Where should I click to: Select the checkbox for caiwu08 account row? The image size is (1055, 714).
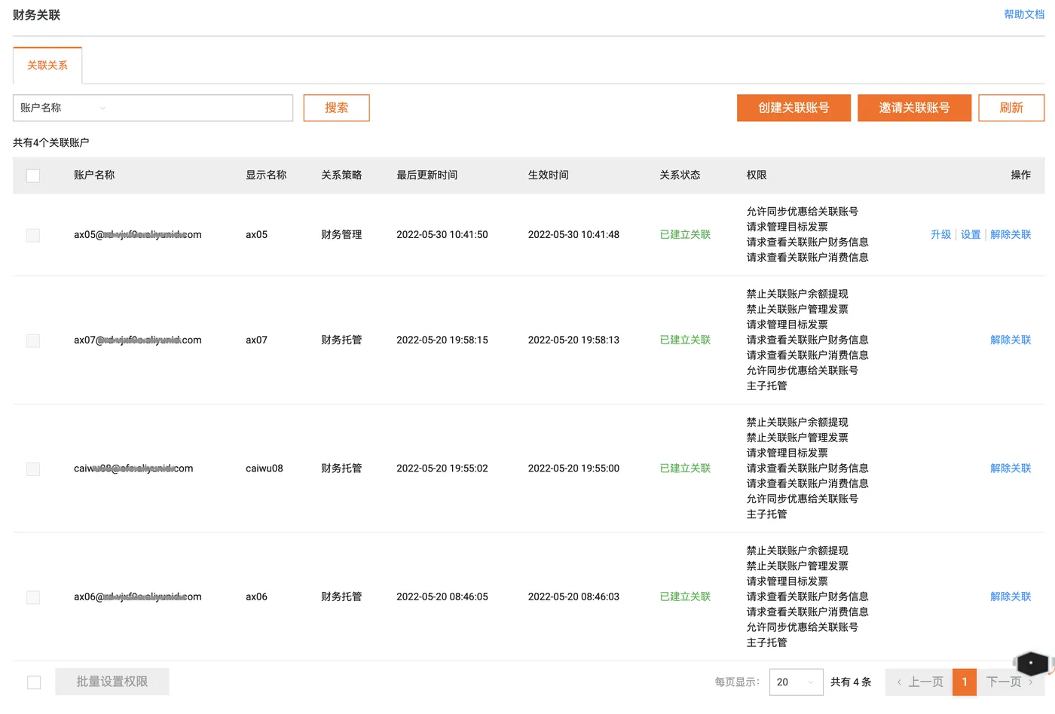click(x=33, y=468)
